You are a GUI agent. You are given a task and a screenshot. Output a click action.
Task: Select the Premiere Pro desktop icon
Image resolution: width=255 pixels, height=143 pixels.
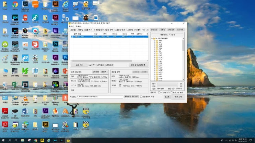[55, 57]
